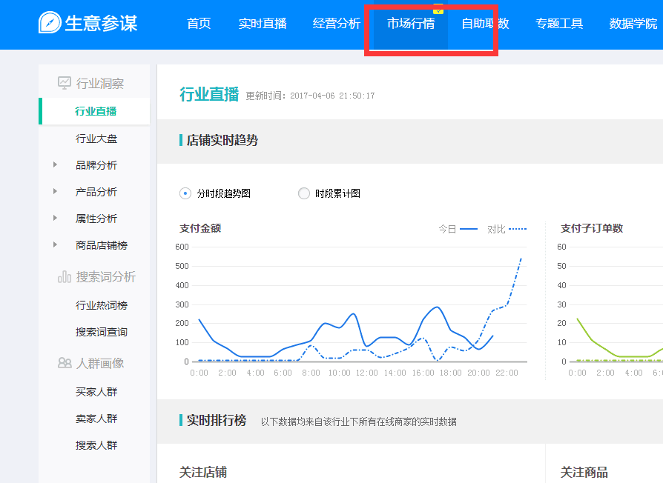Click the yellow badge above 市场行情
The width and height of the screenshot is (663, 483).
pyautogui.click(x=438, y=9)
